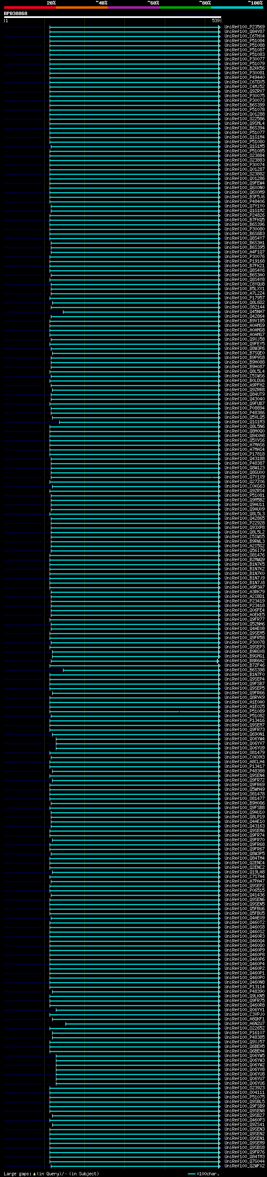Select hit UniRef100_Q1G1M5
The image size is (267, 1177).
tap(244, 146)
